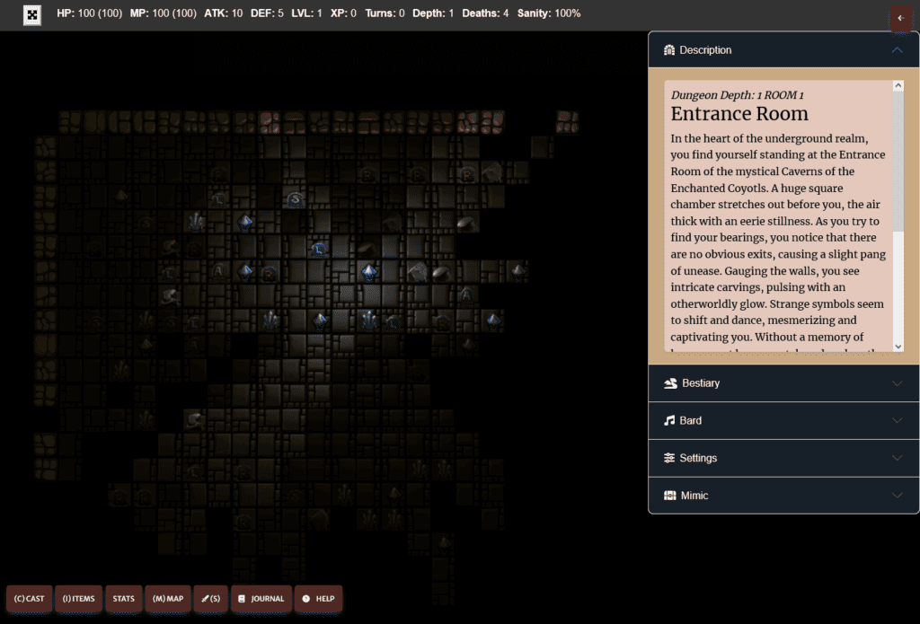Click the book icon on the JOURNAL button
Viewport: 920px width, 624px height.
242,599
